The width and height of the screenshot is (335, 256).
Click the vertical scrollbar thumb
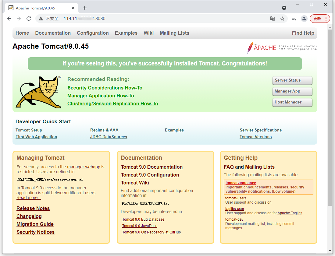coord(330,117)
